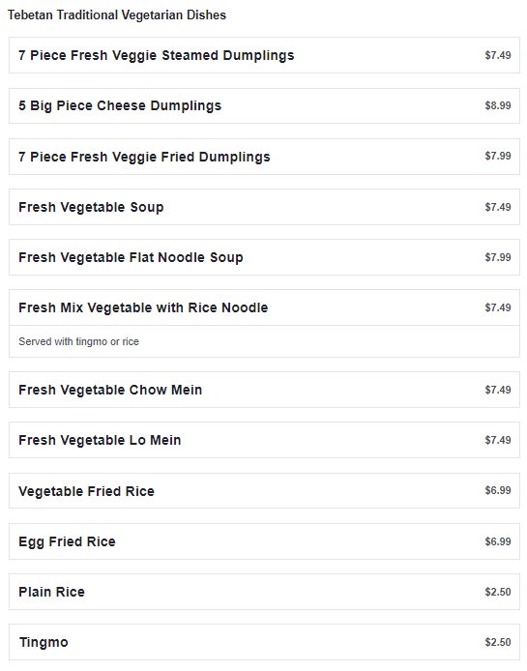Open Fresh Mix Vegetable with Rice Noodle

tap(264, 307)
